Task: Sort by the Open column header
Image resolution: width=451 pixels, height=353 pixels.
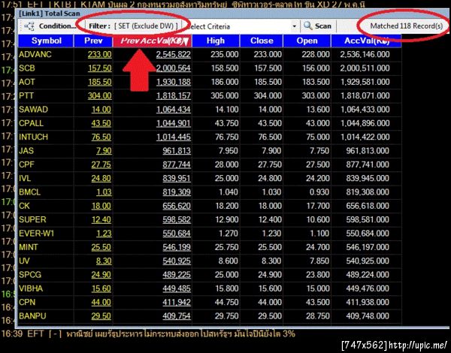Action: click(307, 41)
